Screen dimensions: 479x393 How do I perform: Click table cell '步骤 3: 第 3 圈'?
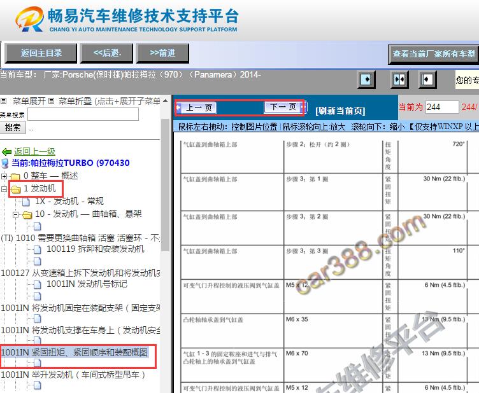tap(333, 262)
